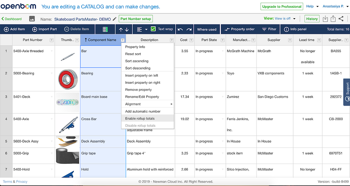Click the text alignment icon
350x186 pixels.
pyautogui.click(x=140, y=29)
